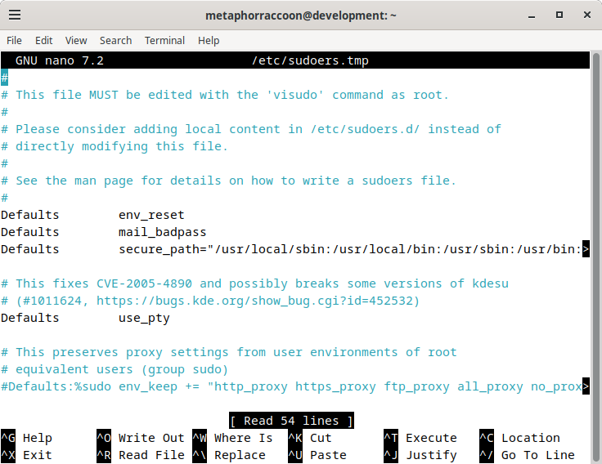Viewport: 602px width, 464px height.
Task: Open the Search menu
Action: pos(115,40)
